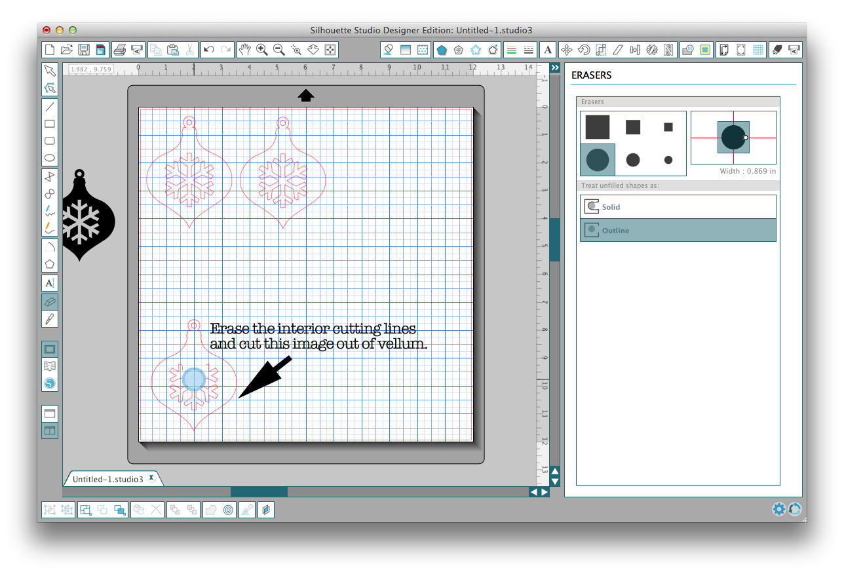Select the medium square eraser
The width and height of the screenshot is (844, 574).
pyautogui.click(x=633, y=127)
